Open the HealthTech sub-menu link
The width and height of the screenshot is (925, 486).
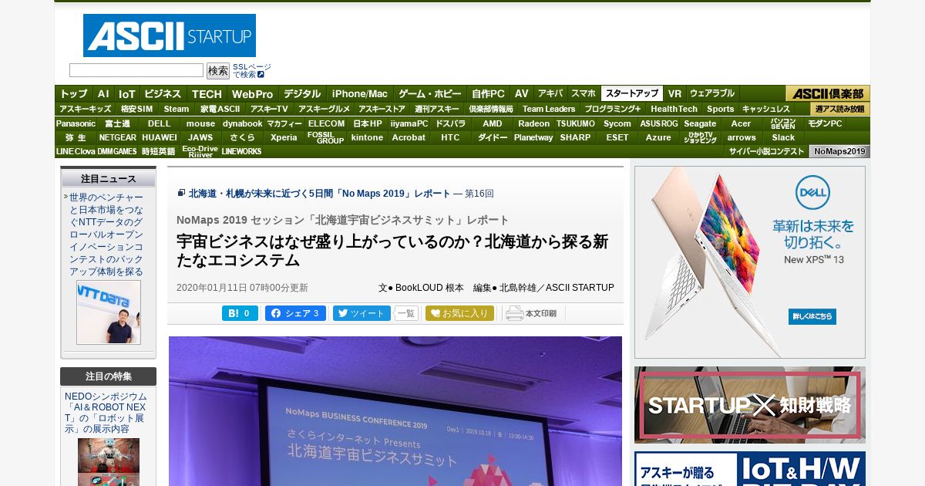(674, 109)
